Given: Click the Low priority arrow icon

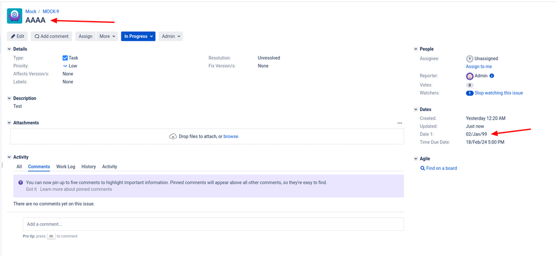Looking at the screenshot, I should click(65, 66).
